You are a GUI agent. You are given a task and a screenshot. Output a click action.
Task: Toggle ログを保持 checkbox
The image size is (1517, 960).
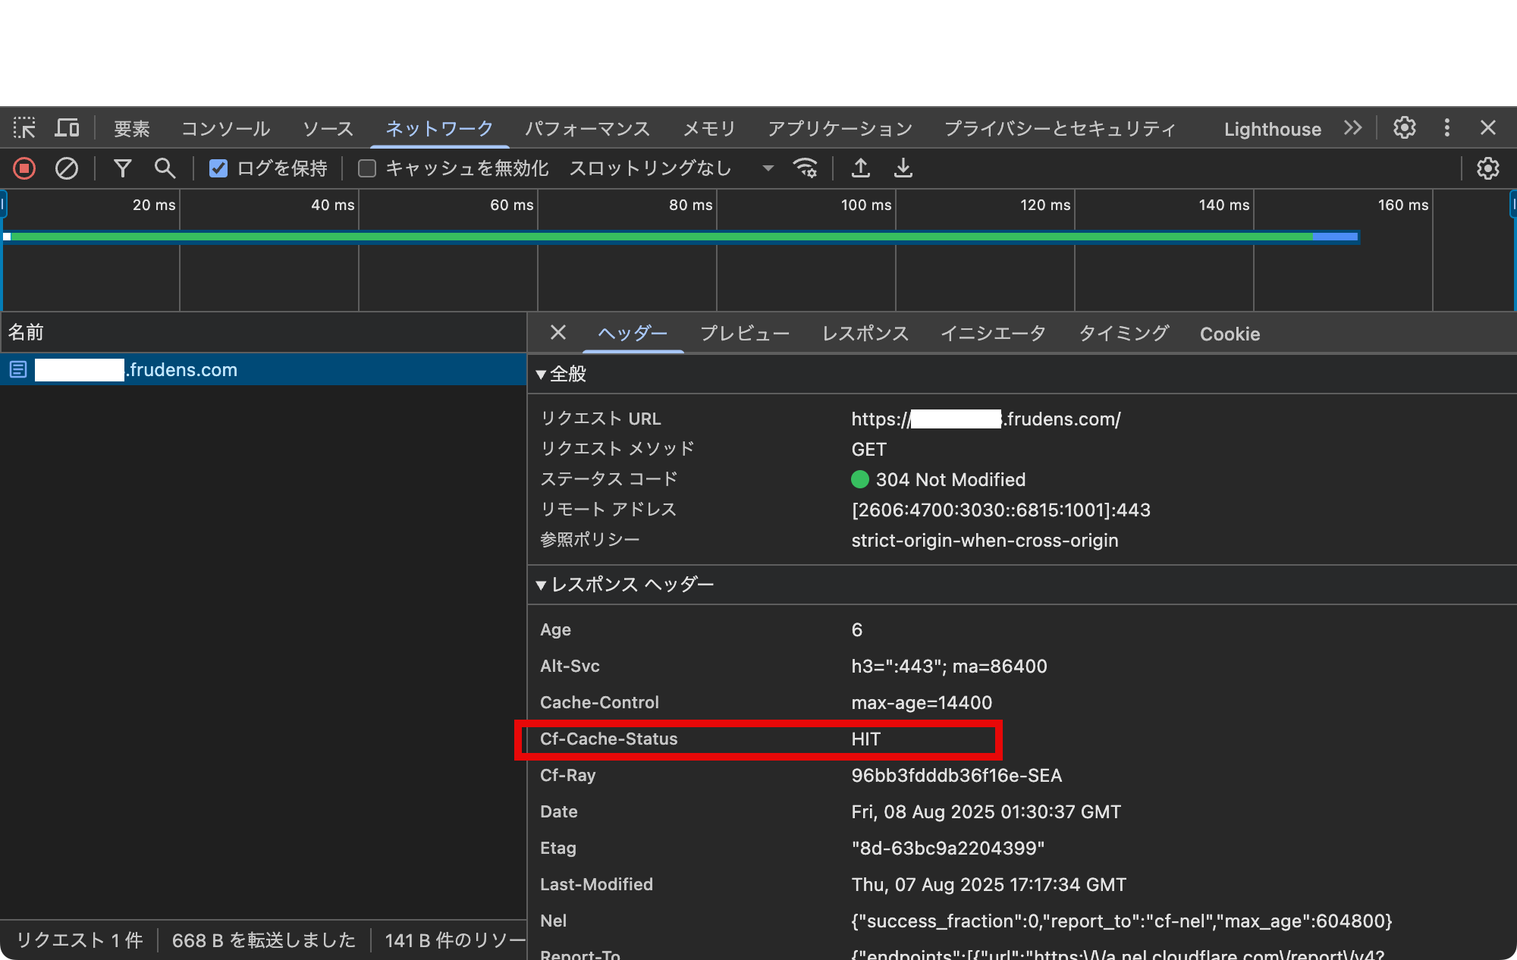(x=218, y=168)
